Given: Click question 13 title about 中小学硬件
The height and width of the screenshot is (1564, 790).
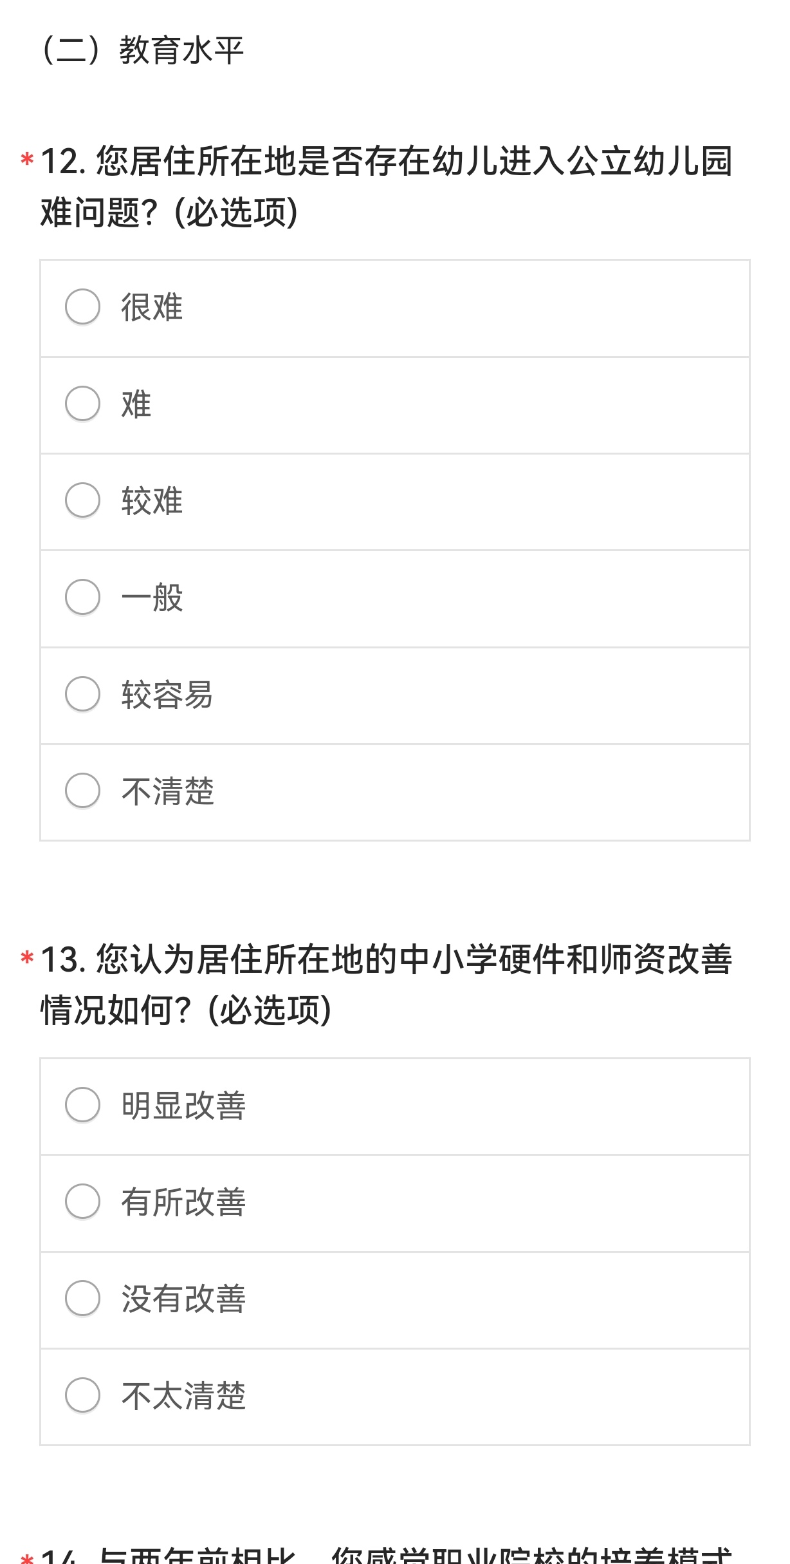Looking at the screenshot, I should point(386,984).
